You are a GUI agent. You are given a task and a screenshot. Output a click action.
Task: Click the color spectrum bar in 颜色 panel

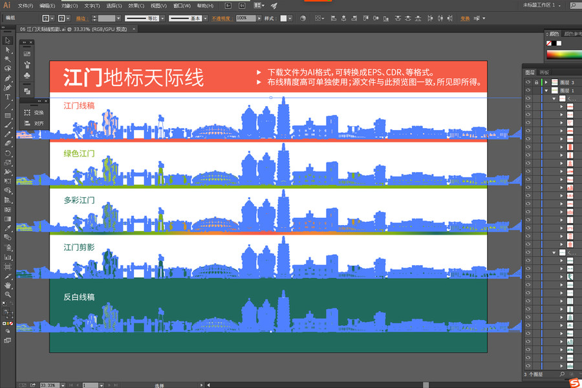click(x=564, y=54)
